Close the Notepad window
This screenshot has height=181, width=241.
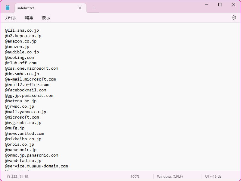point(234,5)
